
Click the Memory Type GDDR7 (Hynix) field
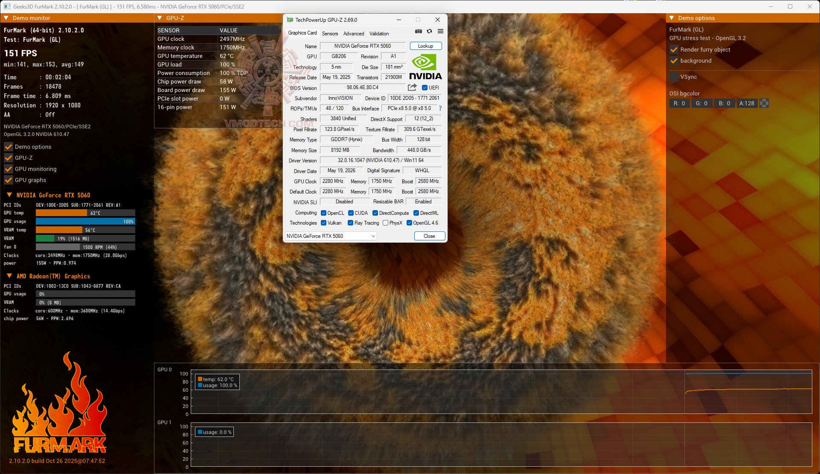346,139
